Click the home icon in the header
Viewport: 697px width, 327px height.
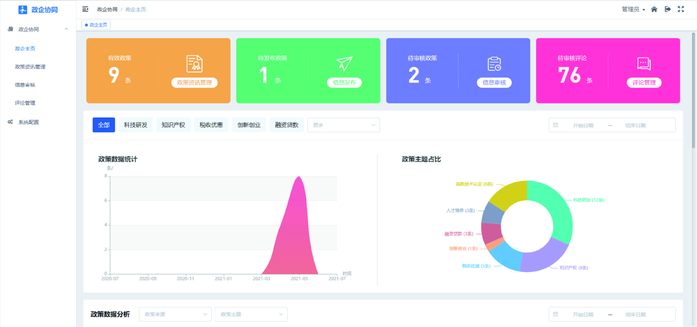tap(654, 10)
